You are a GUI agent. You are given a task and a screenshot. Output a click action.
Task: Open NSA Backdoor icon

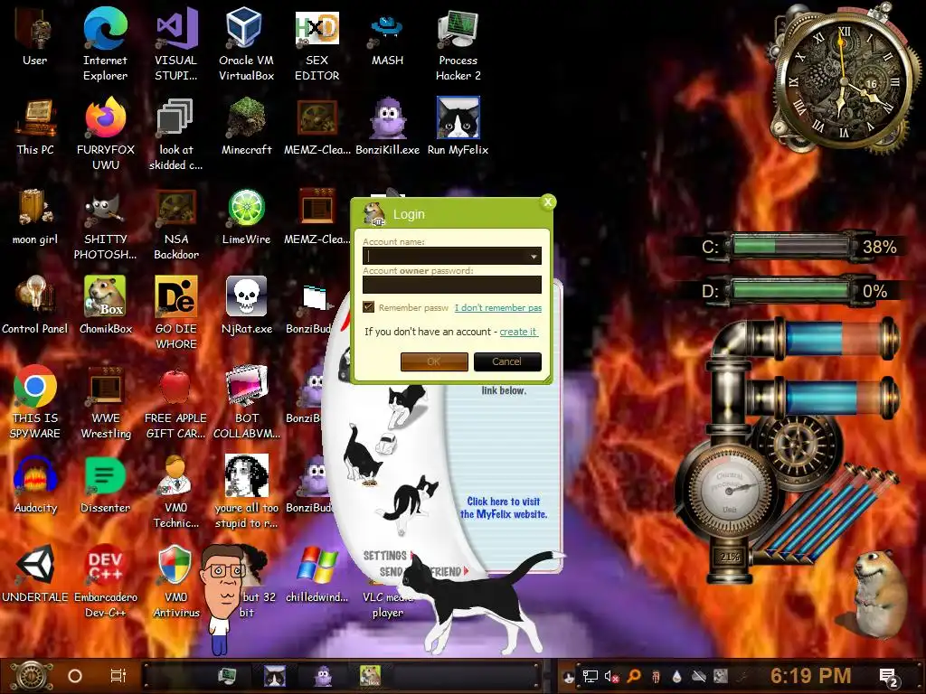[x=176, y=209]
